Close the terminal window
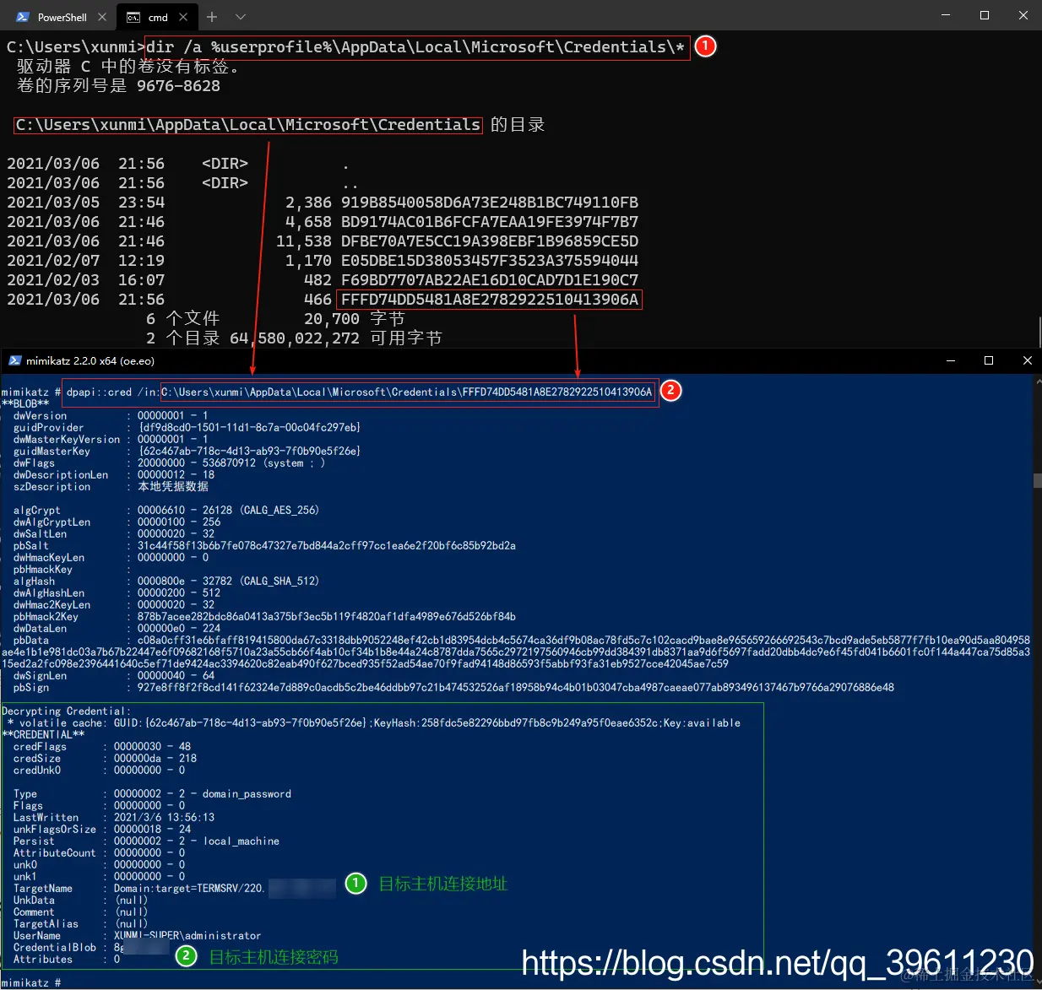The image size is (1042, 990). click(1023, 15)
